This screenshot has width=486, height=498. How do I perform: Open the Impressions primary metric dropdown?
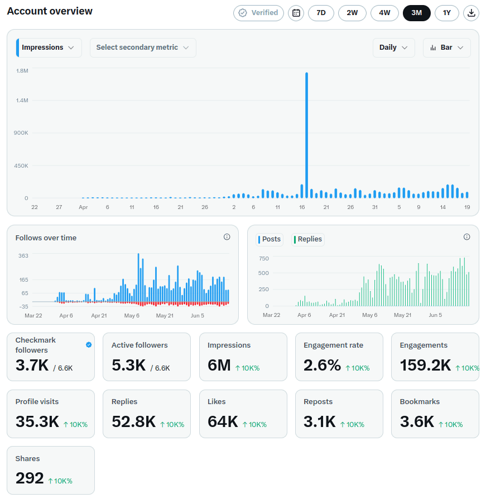coord(49,48)
